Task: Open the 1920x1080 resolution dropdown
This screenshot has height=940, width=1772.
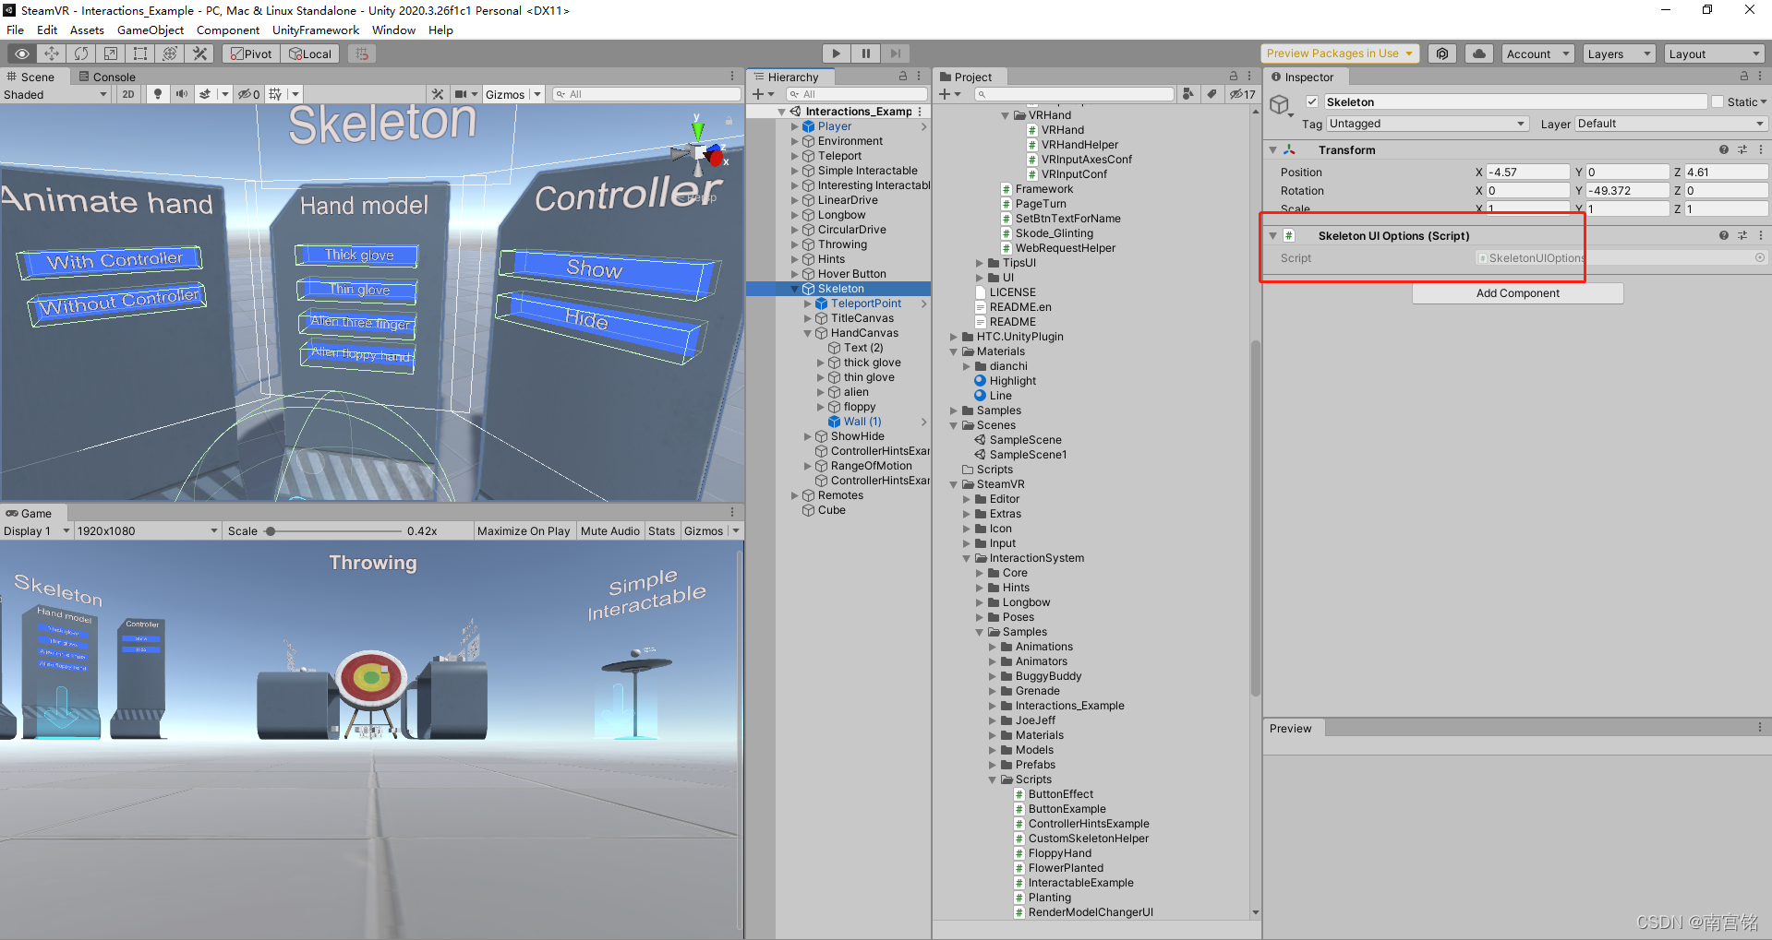Action: click(148, 531)
